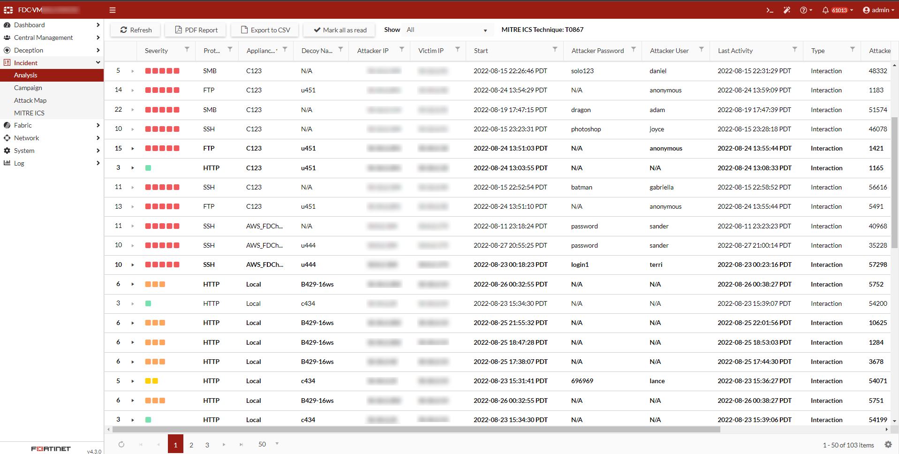Image resolution: width=899 pixels, height=454 pixels.
Task: Click the password cell 'solo123'
Action: pyautogui.click(x=582, y=71)
